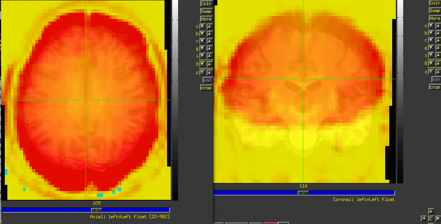Viewport: 441px width, 224px height.
Task: Click grayscale color bar beside coronal image
Action: [x=400, y=92]
